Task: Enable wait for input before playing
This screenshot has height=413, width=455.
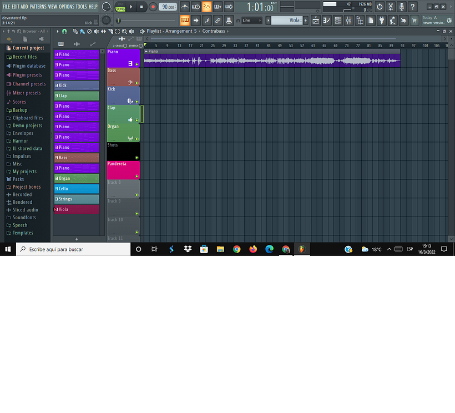Action: (195, 7)
